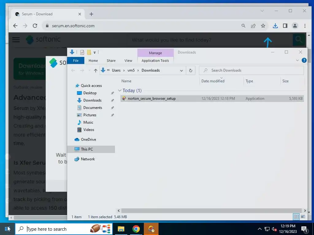Click the share page icon in Chrome

coord(253,26)
